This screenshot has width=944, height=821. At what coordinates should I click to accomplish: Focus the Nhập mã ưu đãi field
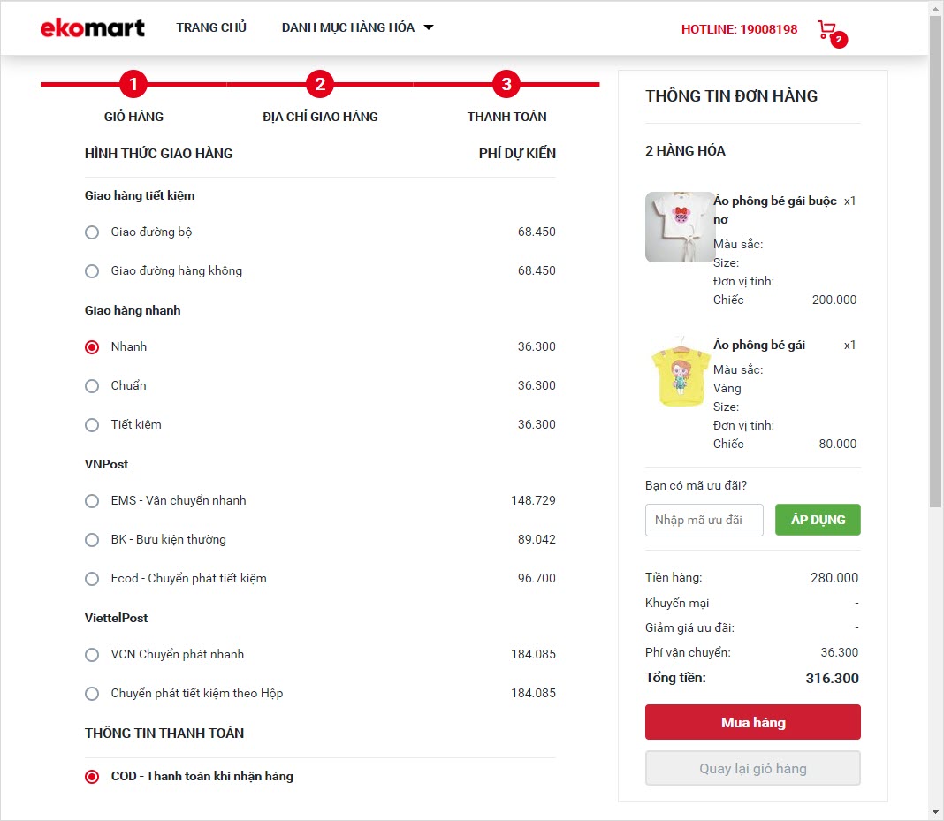point(704,520)
